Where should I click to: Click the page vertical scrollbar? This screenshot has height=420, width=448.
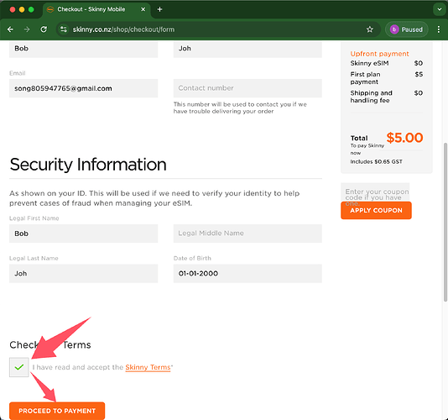[x=445, y=222]
